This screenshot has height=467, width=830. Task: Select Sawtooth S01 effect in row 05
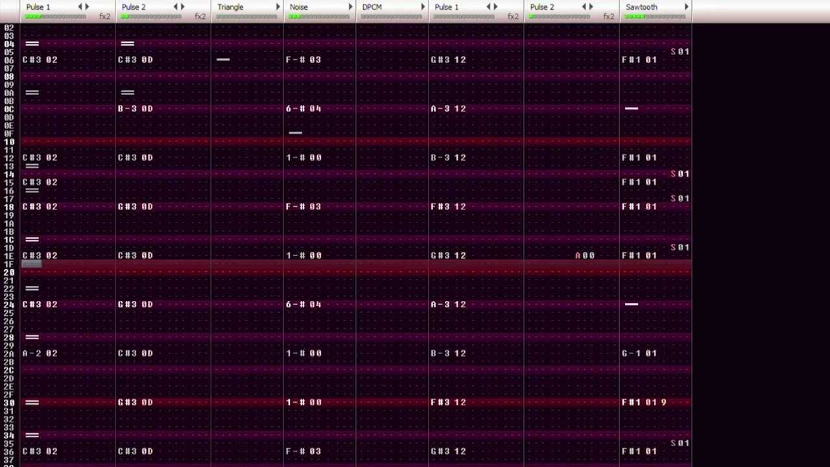click(x=680, y=51)
